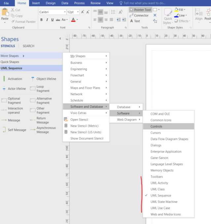Expand the Web Diagram submenu
The width and height of the screenshot is (211, 224).
tap(126, 120)
